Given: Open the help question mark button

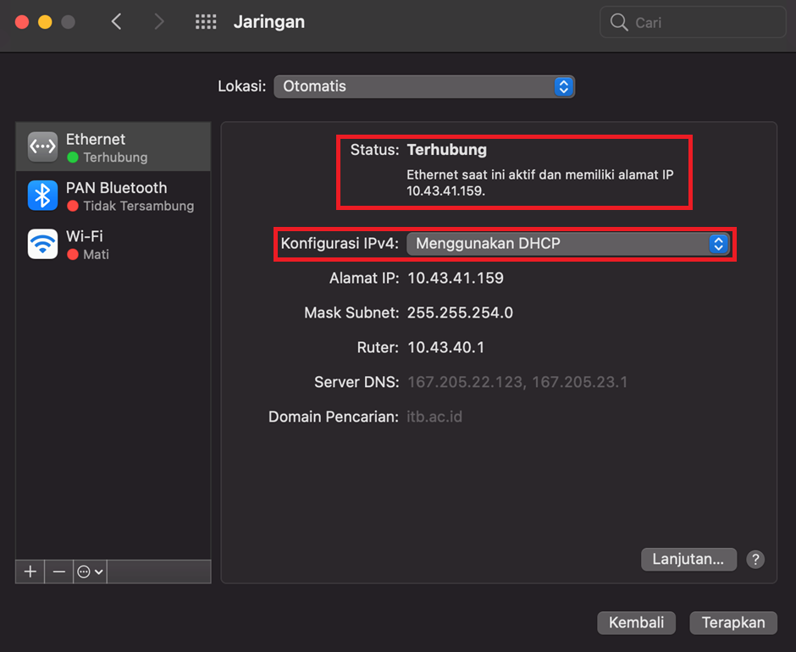Looking at the screenshot, I should pyautogui.click(x=755, y=559).
